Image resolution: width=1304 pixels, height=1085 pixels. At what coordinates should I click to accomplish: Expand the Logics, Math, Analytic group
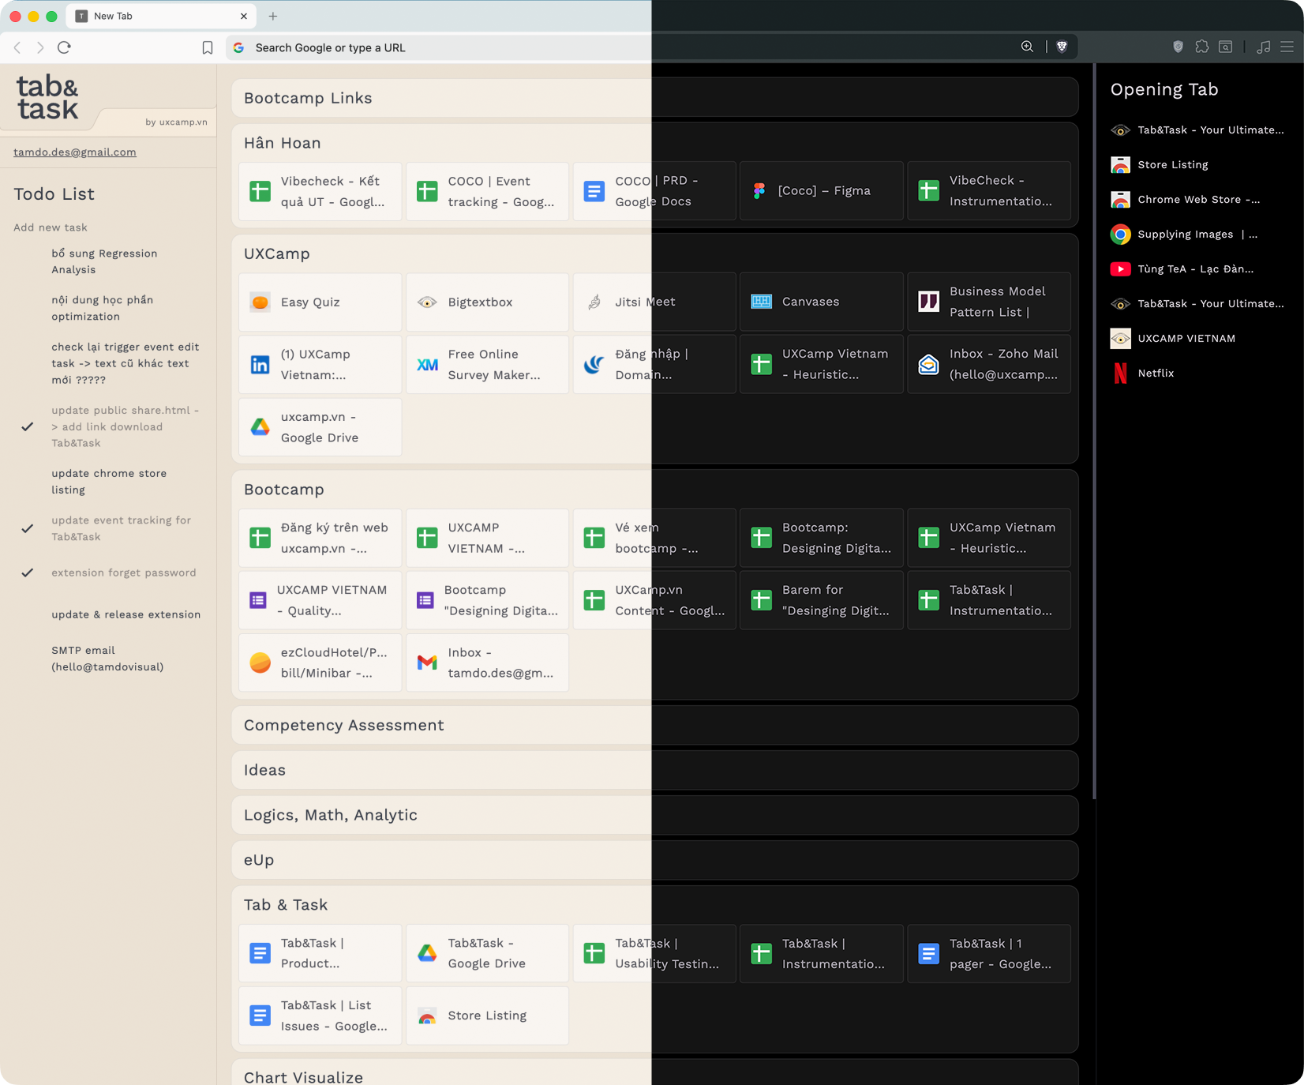(330, 815)
